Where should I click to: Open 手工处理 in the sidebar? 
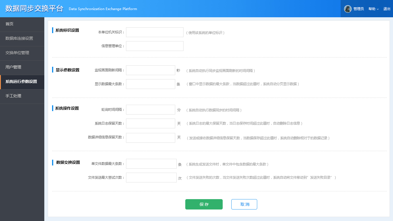point(22,96)
